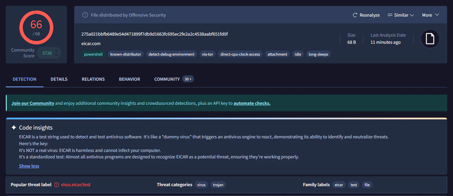Click the info icon beside File distributed
The height and width of the screenshot is (196, 453).
pos(85,15)
